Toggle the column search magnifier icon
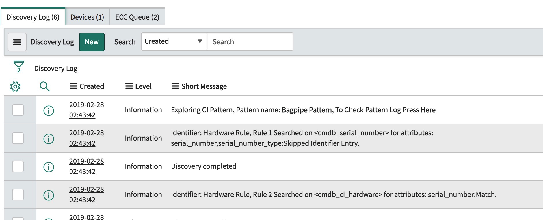Image resolution: width=543 pixels, height=220 pixels. [45, 86]
